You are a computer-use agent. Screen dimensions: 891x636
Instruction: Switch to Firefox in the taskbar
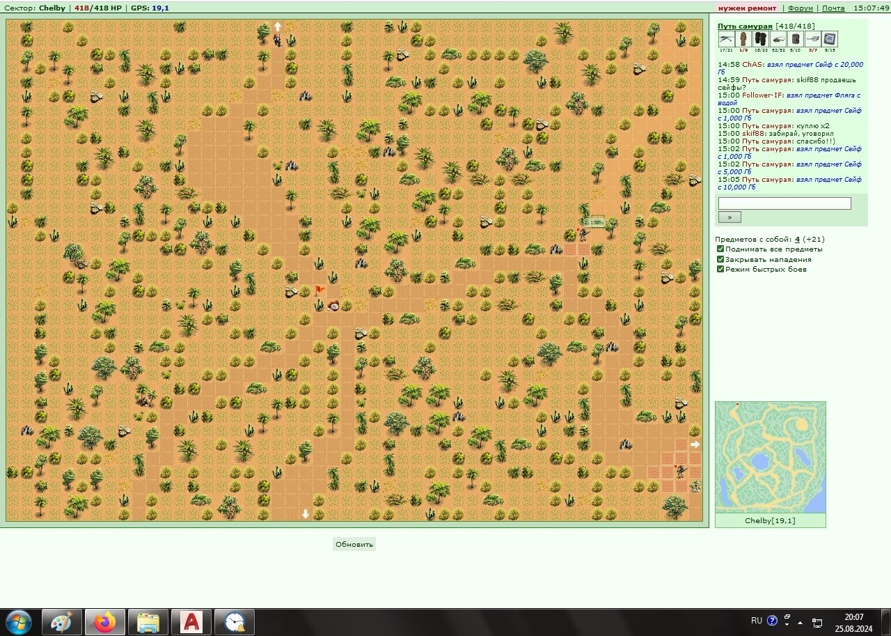pyautogui.click(x=105, y=622)
